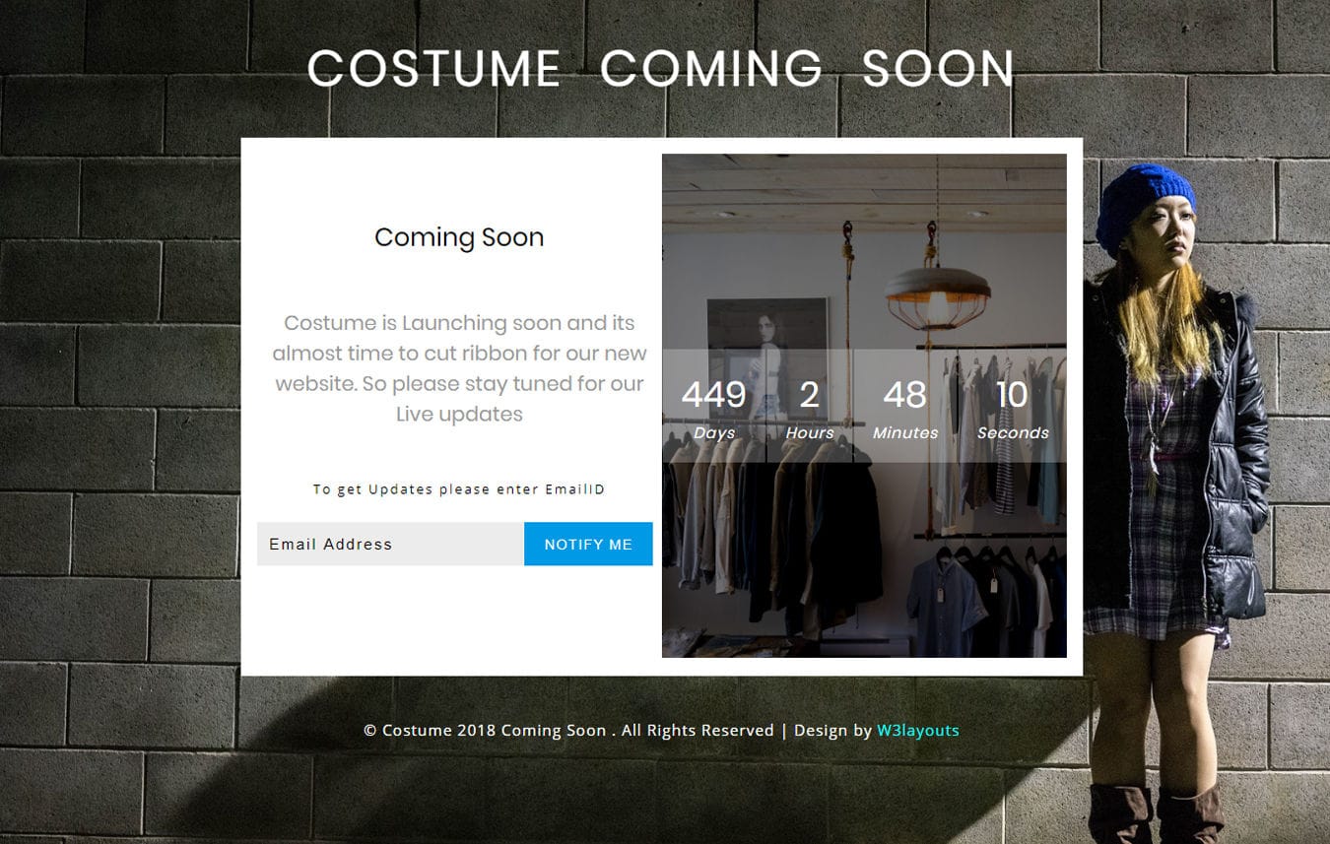The image size is (1330, 844).
Task: Click the Email Address input field
Action: [x=390, y=544]
